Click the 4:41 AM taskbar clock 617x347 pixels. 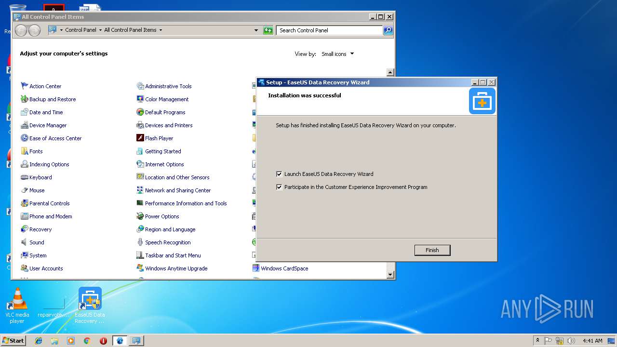592,341
